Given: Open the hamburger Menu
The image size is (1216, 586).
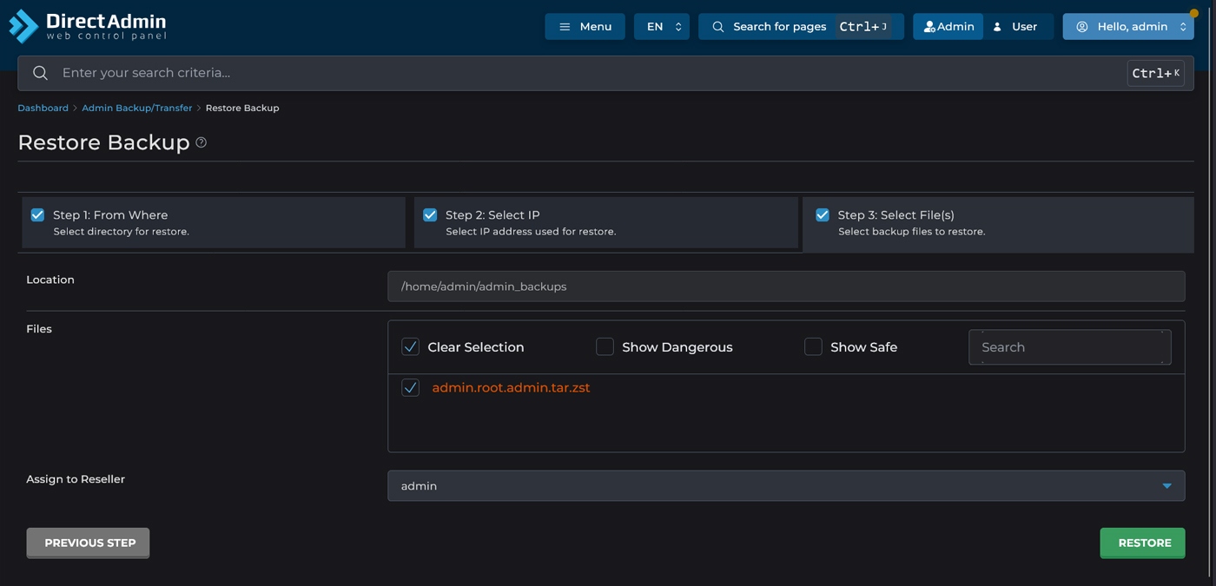Looking at the screenshot, I should [x=585, y=27].
